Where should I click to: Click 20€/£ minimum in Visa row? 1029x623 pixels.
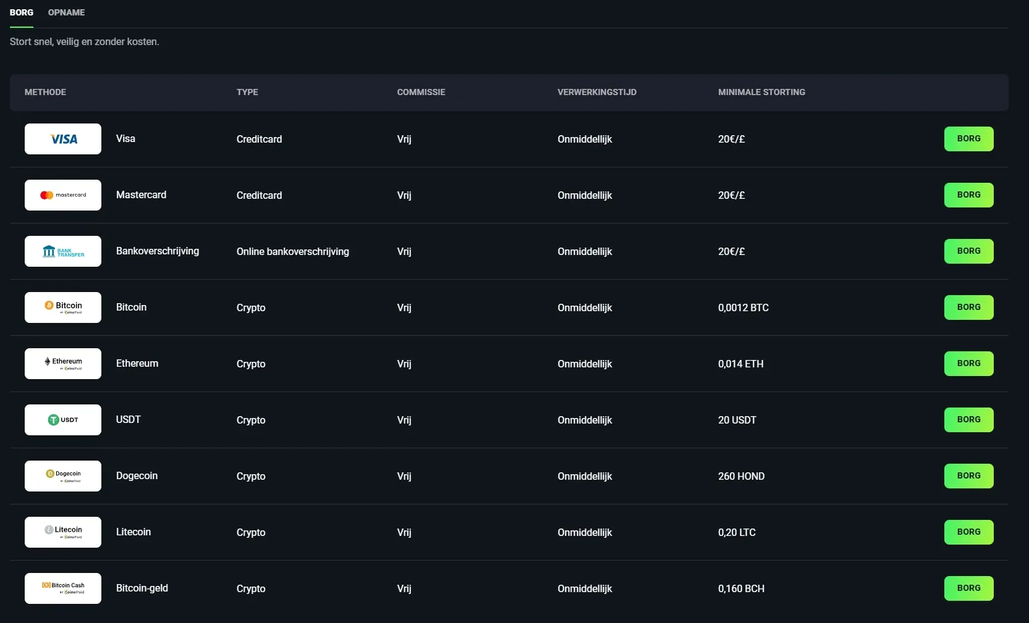click(x=731, y=139)
